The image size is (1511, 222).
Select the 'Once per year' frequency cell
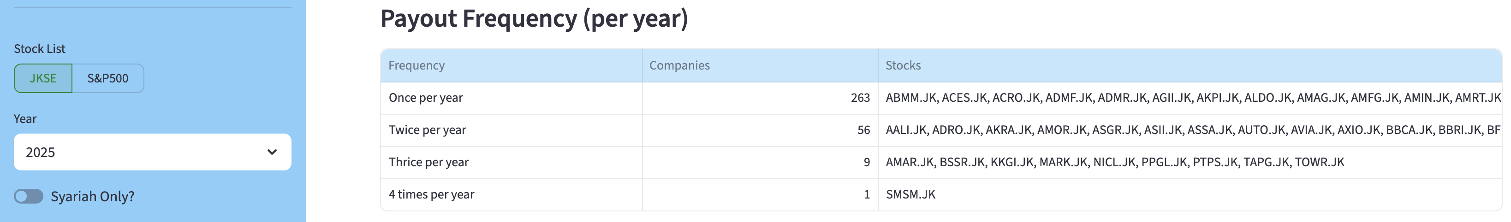pos(426,98)
